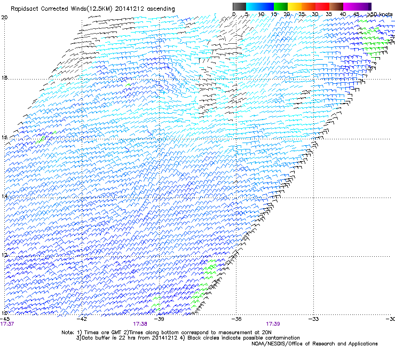Click the gray 0-5 knots color swatch
Screen dimensions: 395x347
(x=239, y=6)
